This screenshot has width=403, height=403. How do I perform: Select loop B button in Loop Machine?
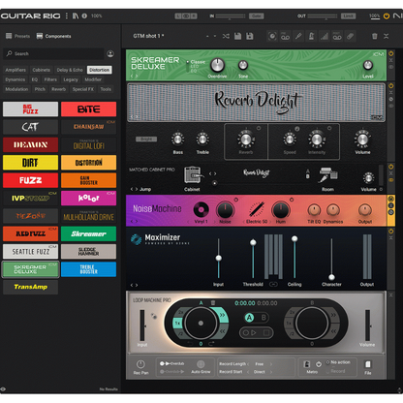tap(263, 318)
